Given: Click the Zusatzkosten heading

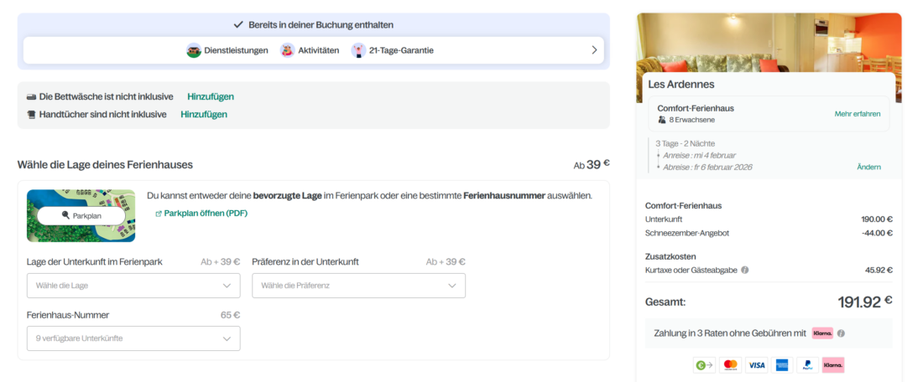Looking at the screenshot, I should click(x=671, y=256).
